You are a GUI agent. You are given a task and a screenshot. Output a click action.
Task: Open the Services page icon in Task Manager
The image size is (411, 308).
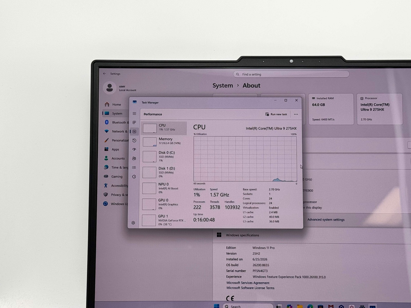click(134, 177)
